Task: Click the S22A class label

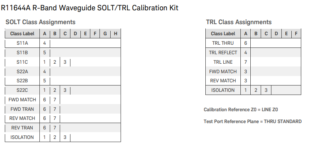Action: click(x=22, y=72)
